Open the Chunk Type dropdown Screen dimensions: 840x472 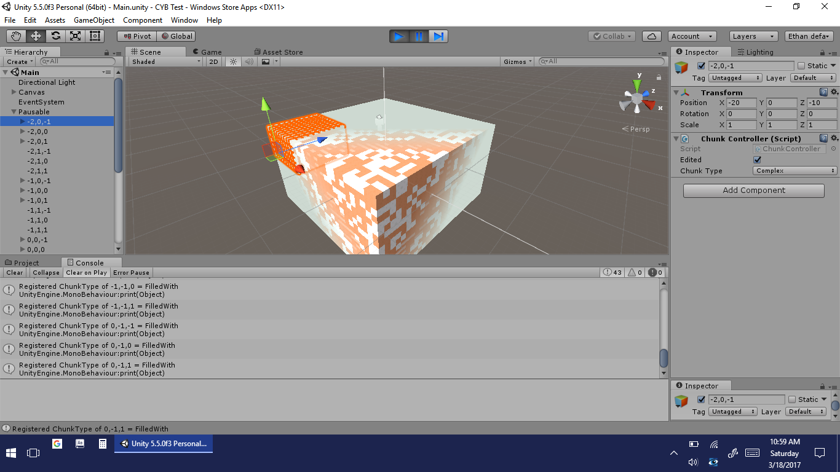tap(794, 171)
